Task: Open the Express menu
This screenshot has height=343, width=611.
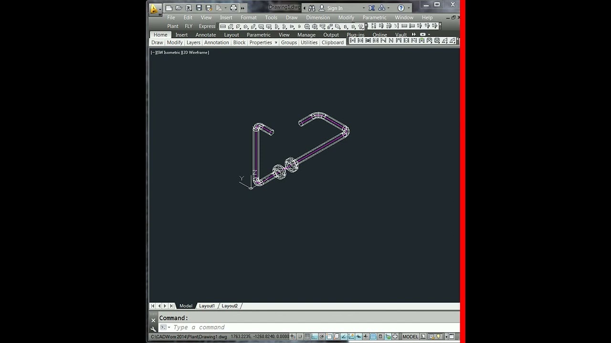Action: coord(207,26)
